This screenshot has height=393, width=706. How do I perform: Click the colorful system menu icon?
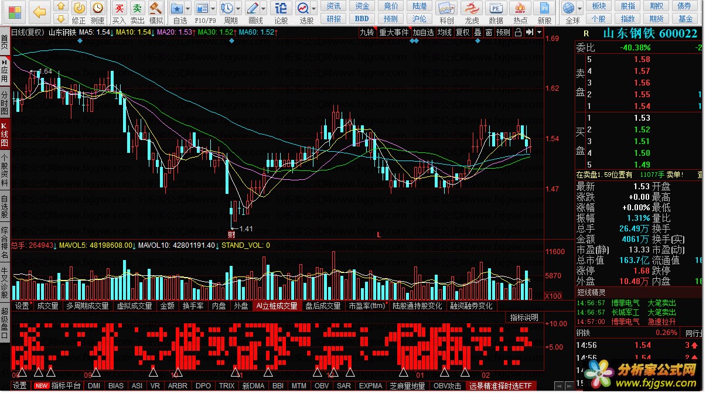click(14, 12)
